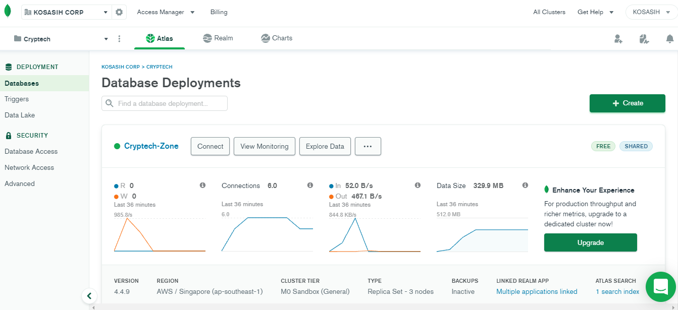
Task: Click the FREE badge
Action: click(603, 146)
